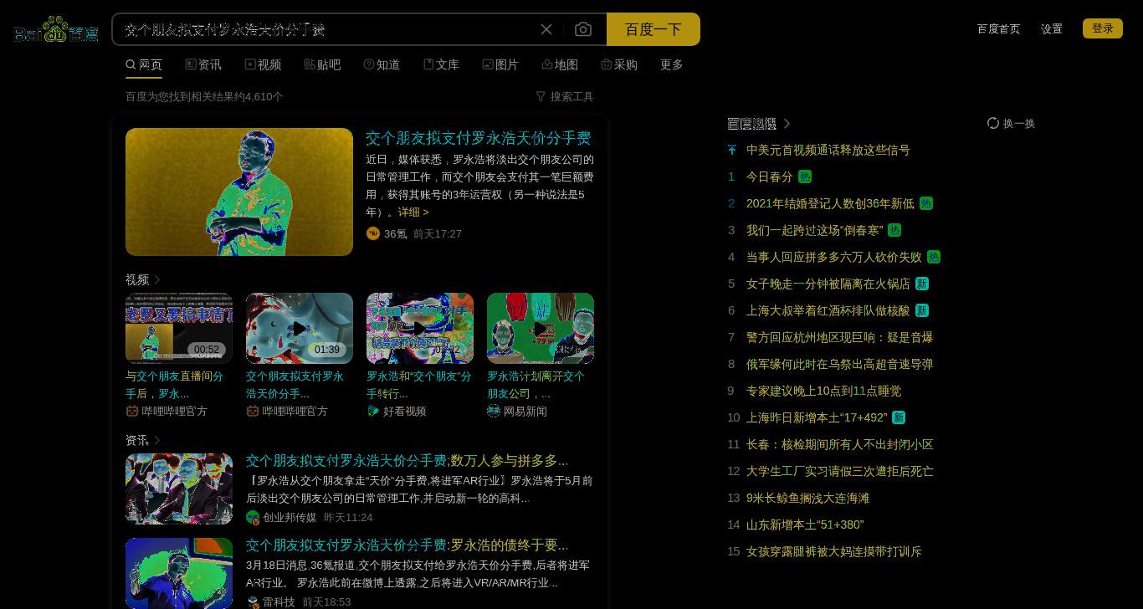This screenshot has height=609, width=1143.
Task: Open hot topic 上海昨日新增本土17+492
Action: point(817,417)
